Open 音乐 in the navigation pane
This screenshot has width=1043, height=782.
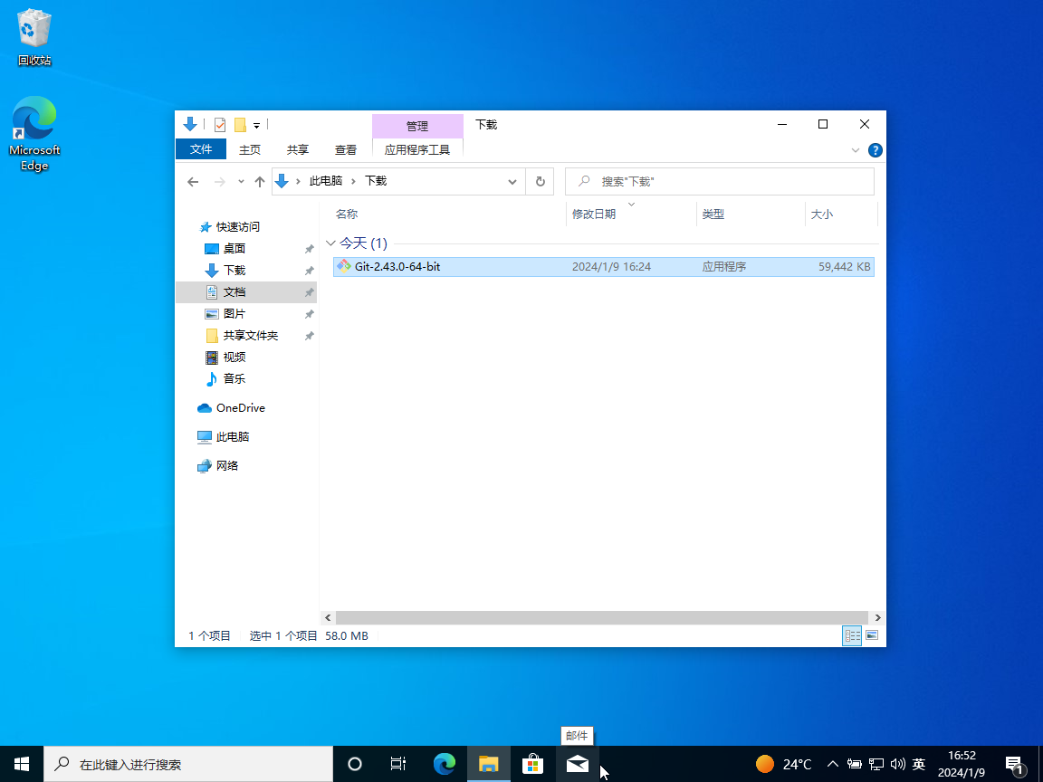(x=234, y=378)
